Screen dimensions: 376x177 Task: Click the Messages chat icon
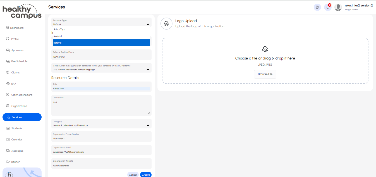coord(8,151)
